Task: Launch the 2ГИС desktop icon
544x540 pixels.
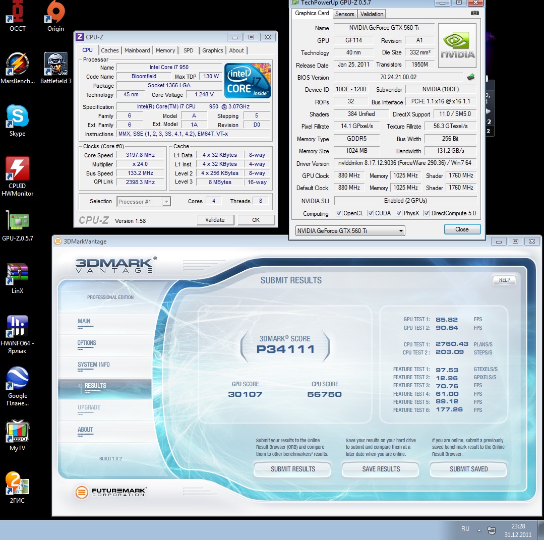Action: (17, 488)
